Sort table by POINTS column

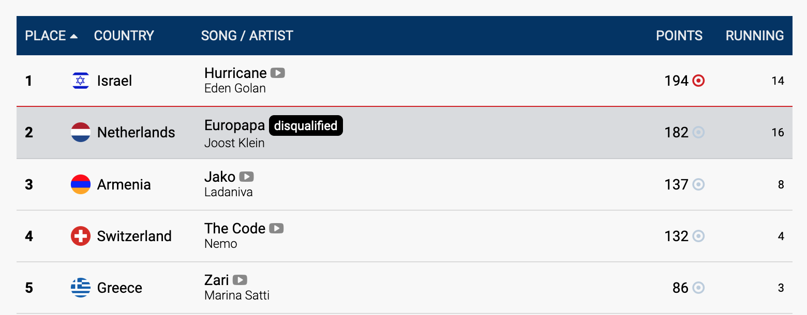pyautogui.click(x=679, y=36)
